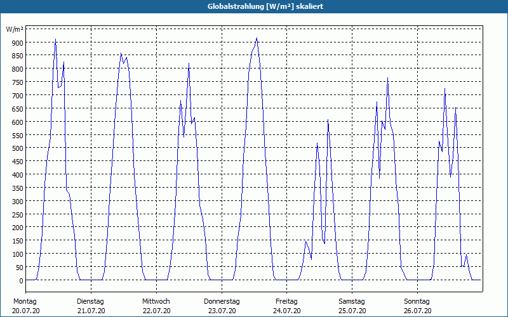The image size is (508, 317).
Task: Click Friday's tallest spike near 600
Action: (328, 120)
